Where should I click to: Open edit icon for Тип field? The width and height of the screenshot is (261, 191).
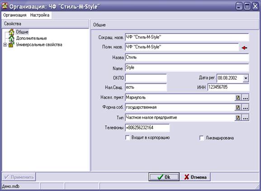point(238,118)
